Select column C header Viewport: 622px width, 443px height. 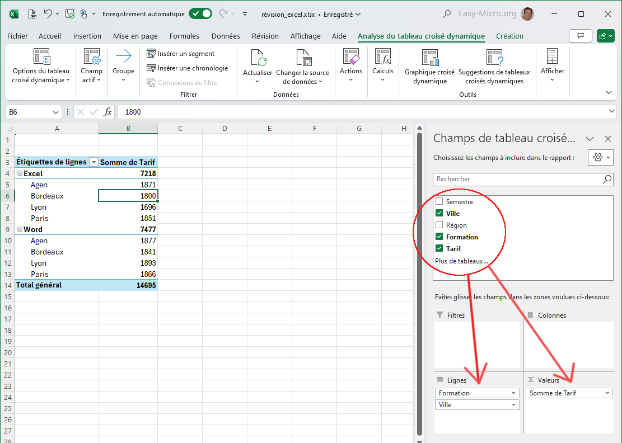[180, 129]
